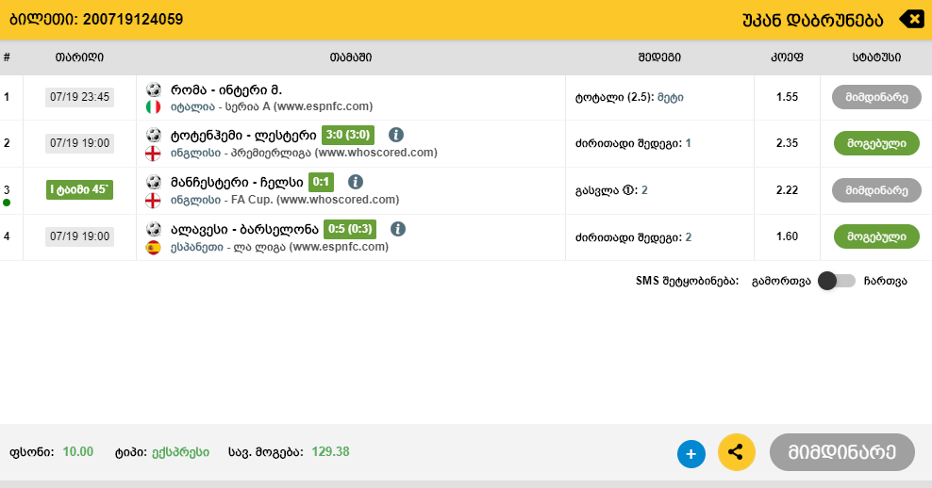Click the outcome ტოტალი (2.5): მეტი
The width and height of the screenshot is (932, 488).
coord(629,97)
